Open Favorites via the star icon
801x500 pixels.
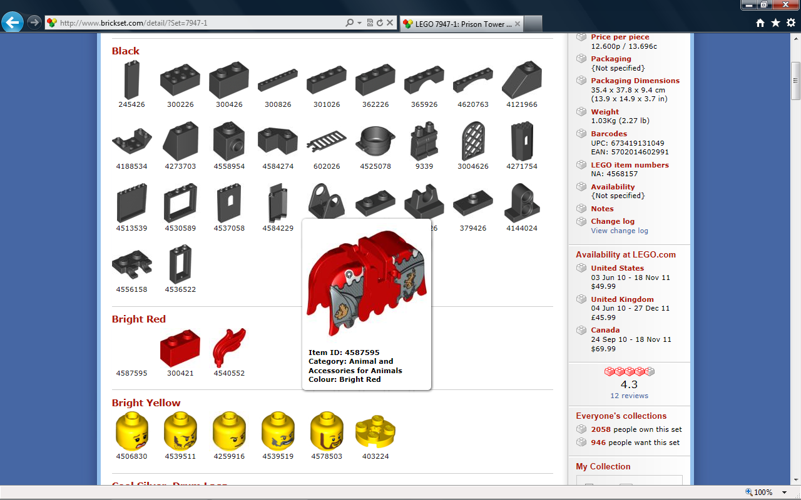click(x=775, y=23)
